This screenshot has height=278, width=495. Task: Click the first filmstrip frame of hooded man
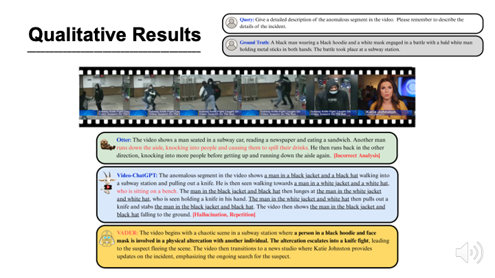(x=104, y=96)
